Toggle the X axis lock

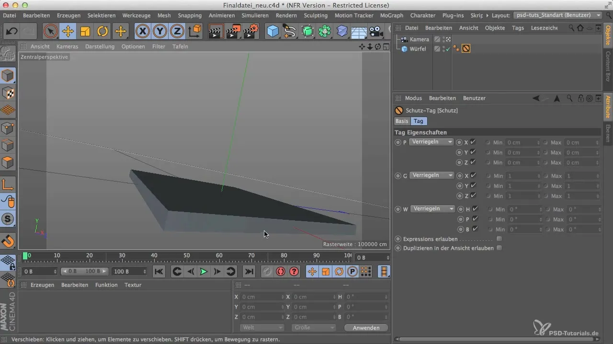(x=143, y=32)
